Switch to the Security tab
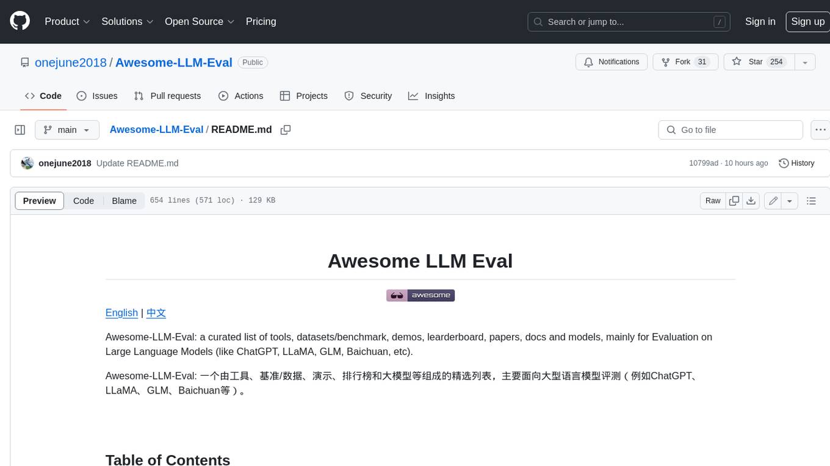Image resolution: width=830 pixels, height=466 pixels. coord(368,96)
